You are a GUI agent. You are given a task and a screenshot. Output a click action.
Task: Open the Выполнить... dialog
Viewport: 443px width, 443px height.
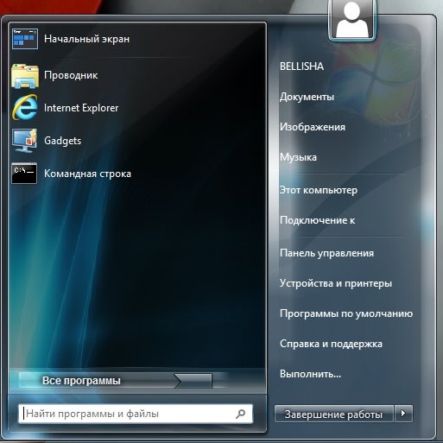pyautogui.click(x=310, y=374)
